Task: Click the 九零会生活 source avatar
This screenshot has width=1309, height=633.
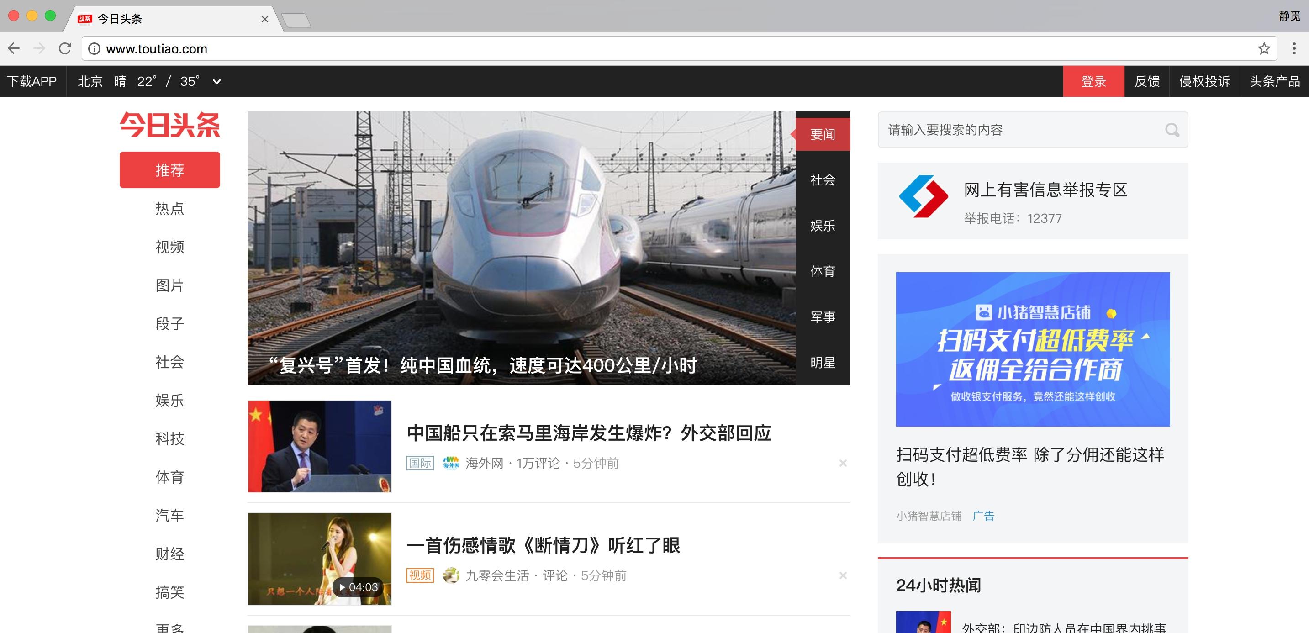Action: [451, 575]
